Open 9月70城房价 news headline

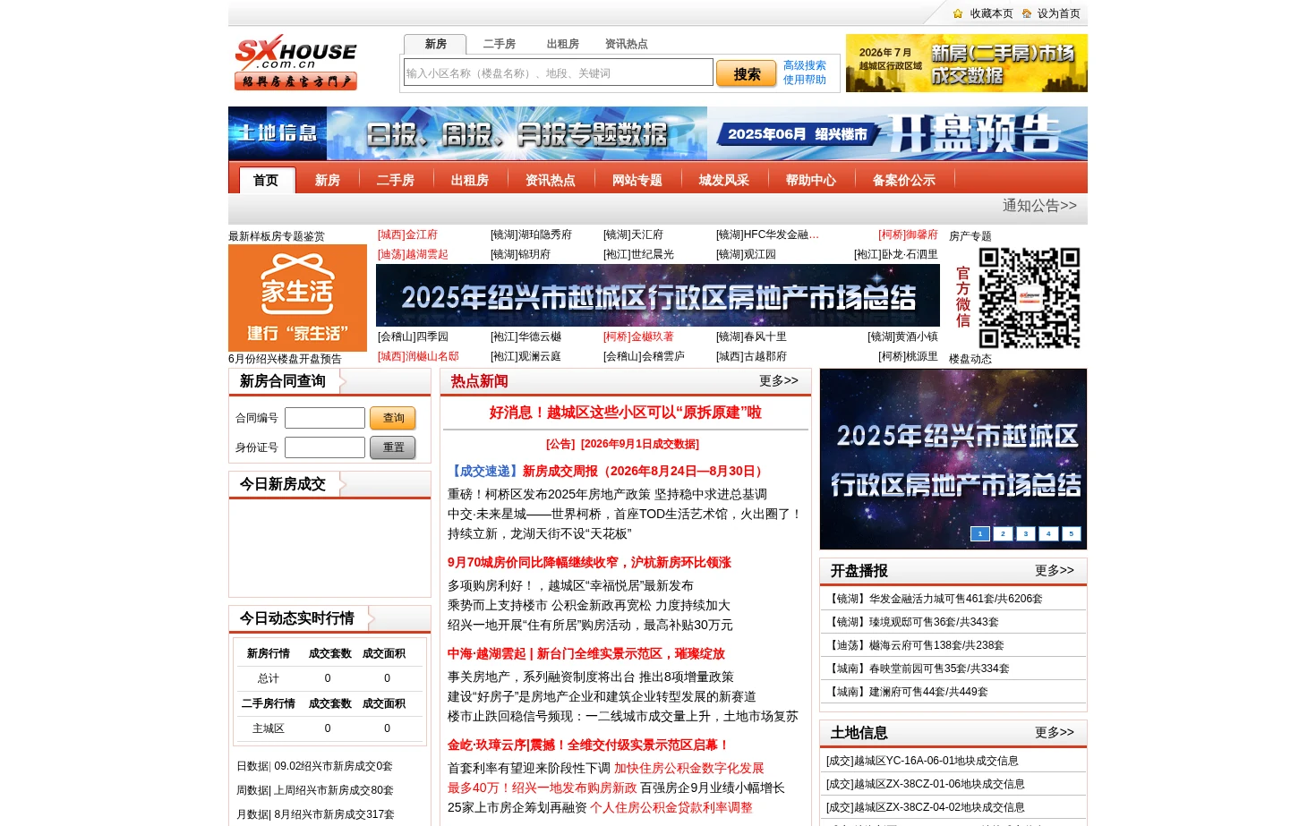coord(589,562)
